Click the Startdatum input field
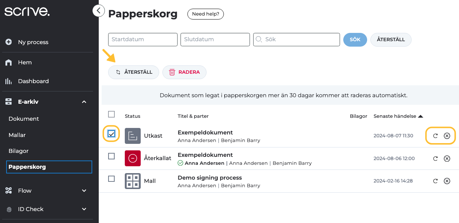The height and width of the screenshot is (223, 459). pos(143,39)
